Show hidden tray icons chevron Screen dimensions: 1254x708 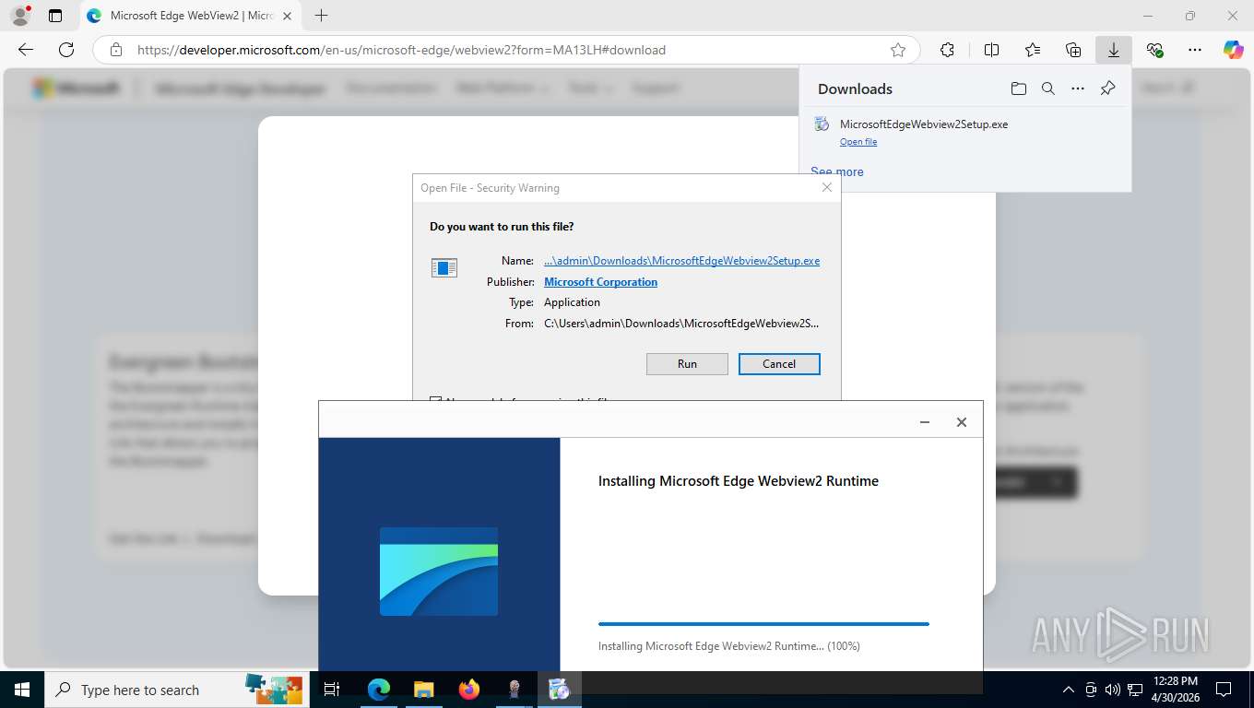1069,690
